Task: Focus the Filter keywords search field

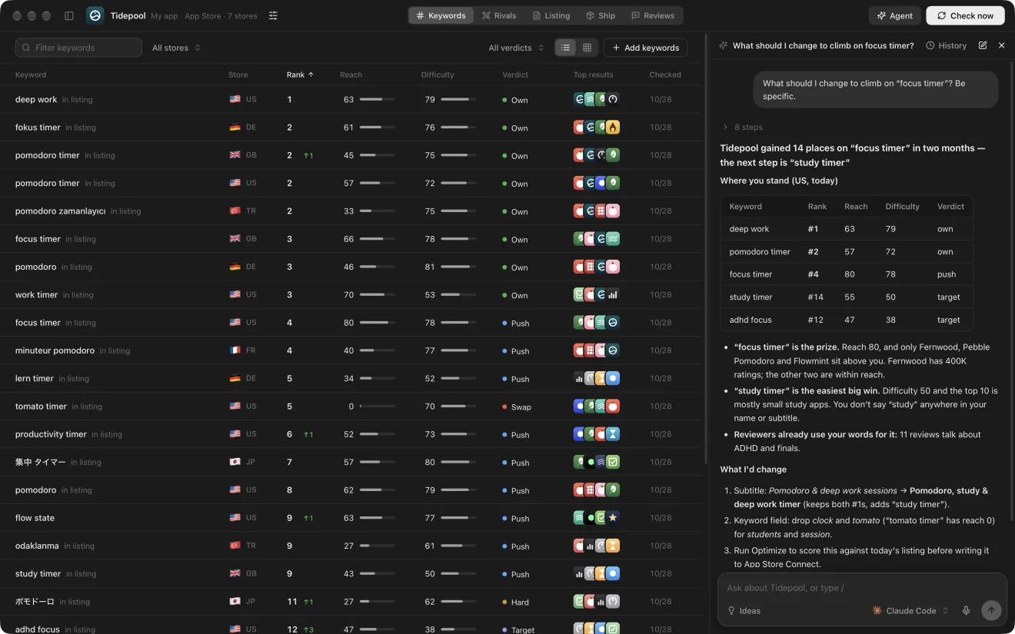Action: pyautogui.click(x=78, y=48)
